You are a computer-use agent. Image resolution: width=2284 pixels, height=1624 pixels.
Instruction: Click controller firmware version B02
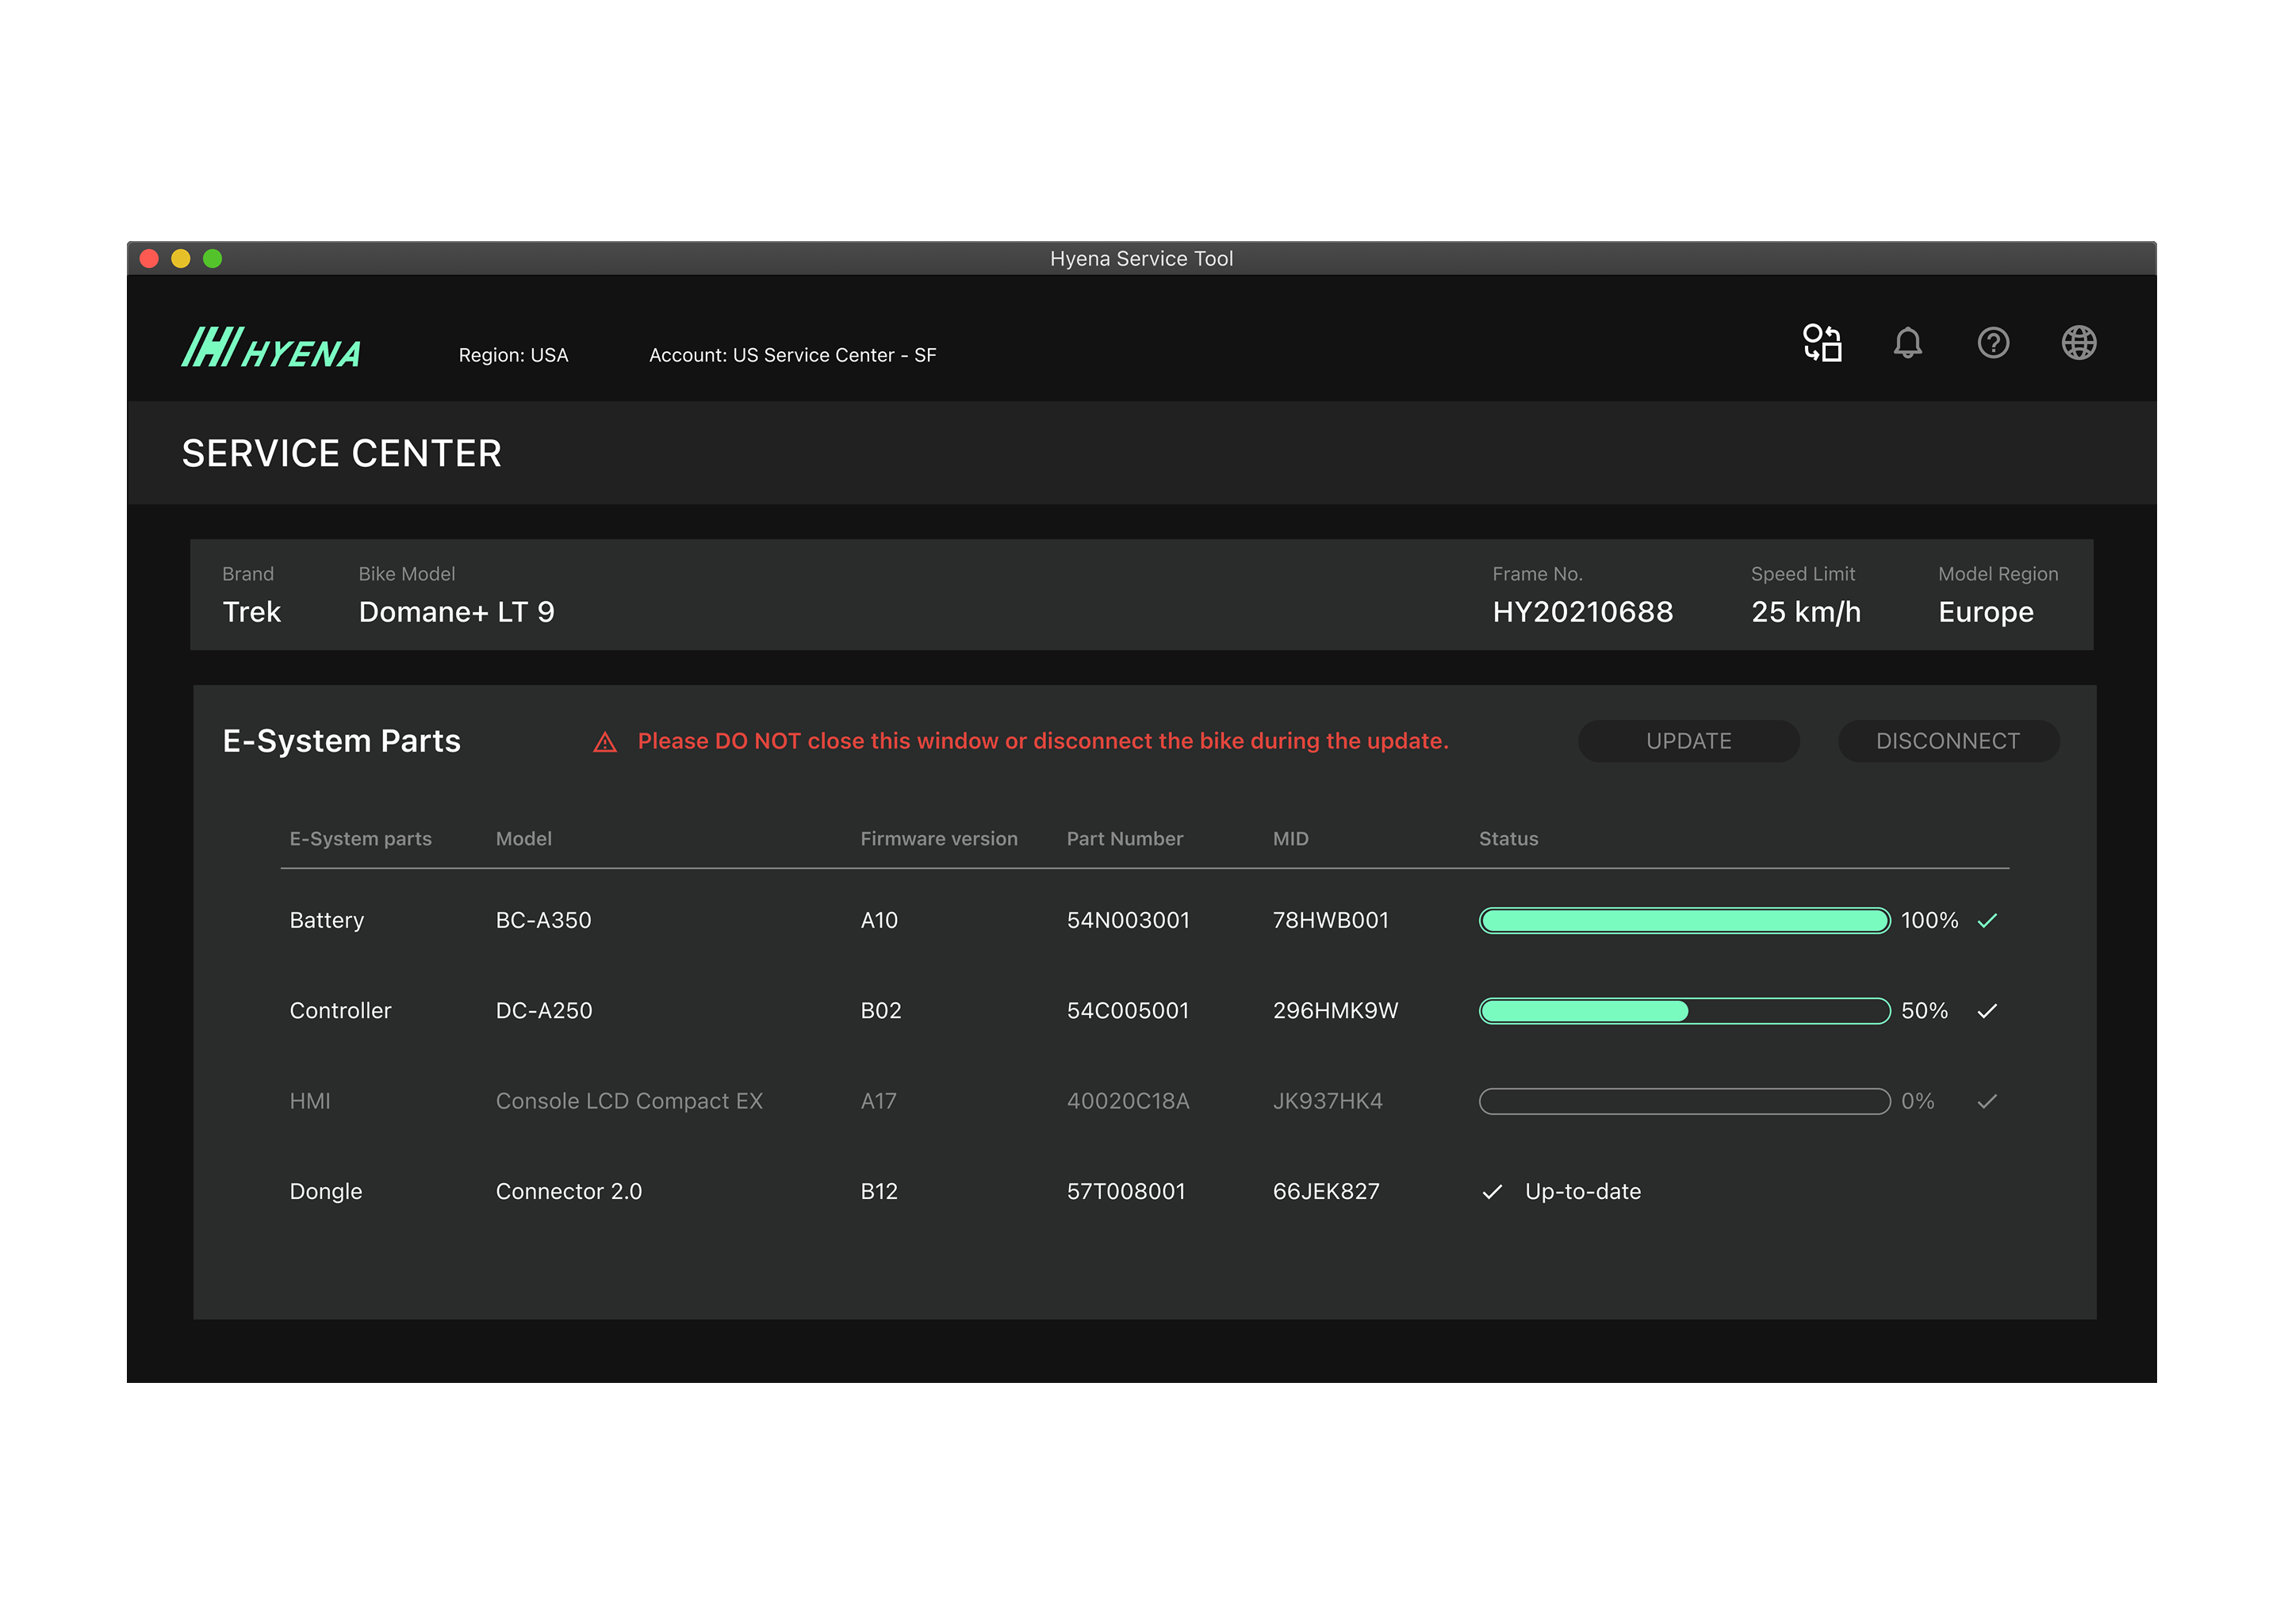pos(881,1011)
